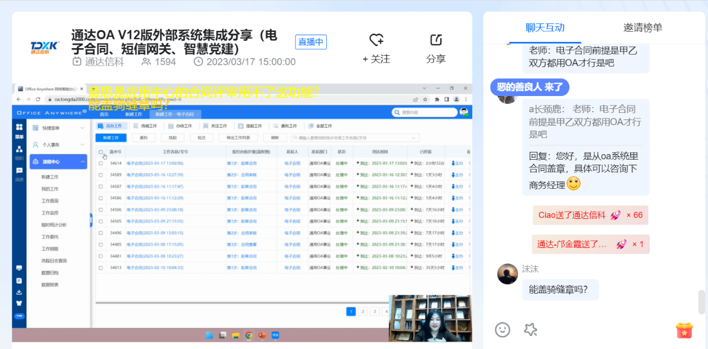Check the box for row 34587
This screenshot has height=349, width=708.
[101, 187]
